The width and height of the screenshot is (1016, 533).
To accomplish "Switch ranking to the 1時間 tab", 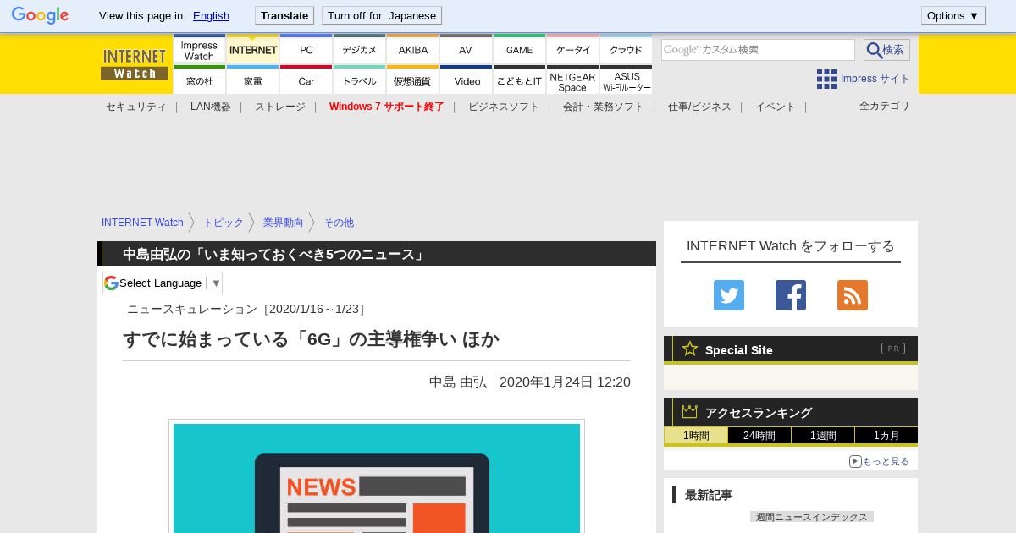I will click(x=696, y=436).
